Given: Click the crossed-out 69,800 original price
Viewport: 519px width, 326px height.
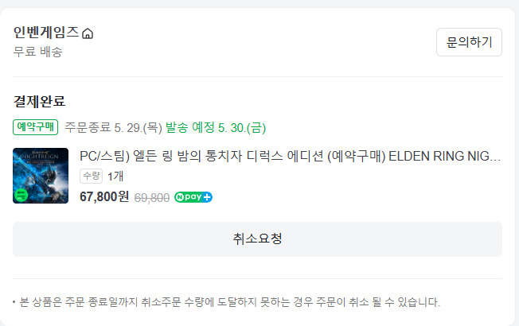Looking at the screenshot, I should tap(152, 198).
